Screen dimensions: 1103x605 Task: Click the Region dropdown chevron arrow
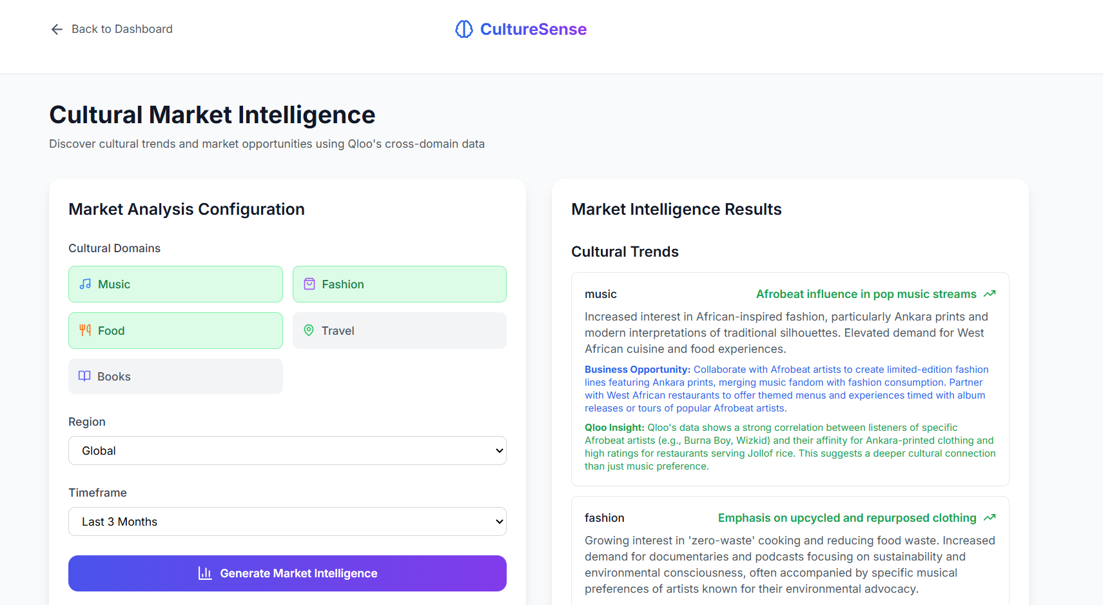[499, 450]
